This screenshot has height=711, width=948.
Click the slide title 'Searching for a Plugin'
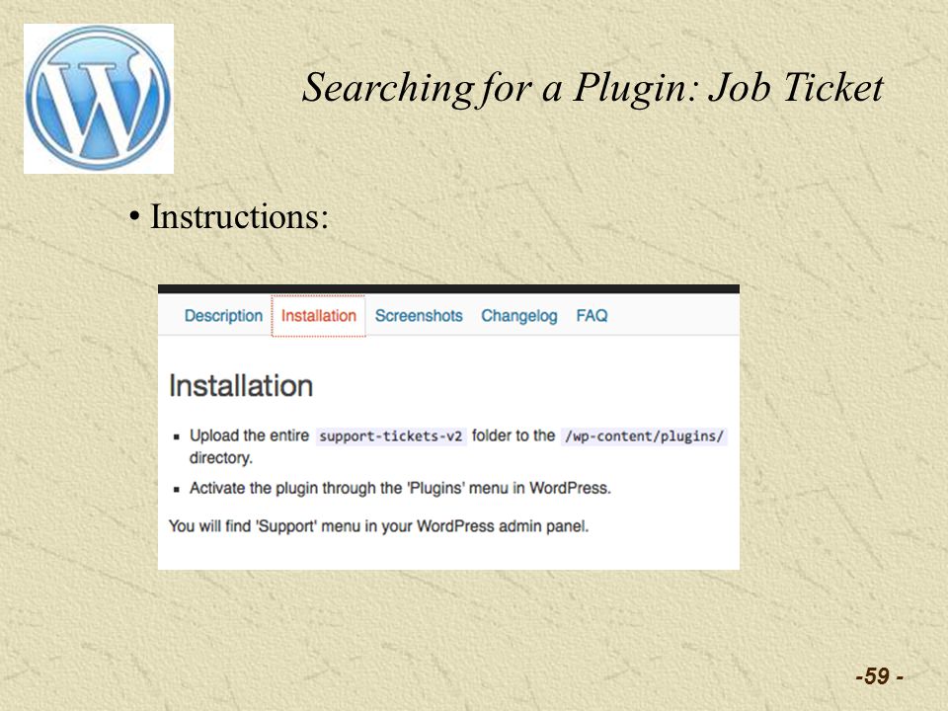point(592,88)
